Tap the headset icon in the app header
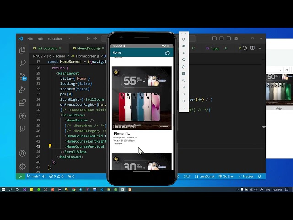 tap(167, 53)
